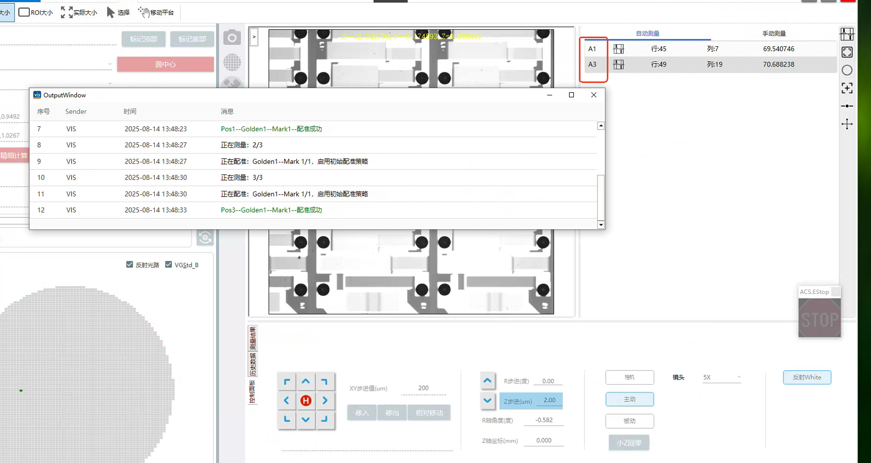Expand the image panel with > button
Image resolution: width=871 pixels, height=463 pixels.
pos(254,37)
